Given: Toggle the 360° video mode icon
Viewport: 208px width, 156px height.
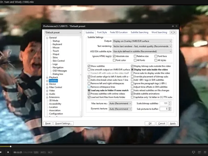Looking at the screenshot, I should [199, 152].
